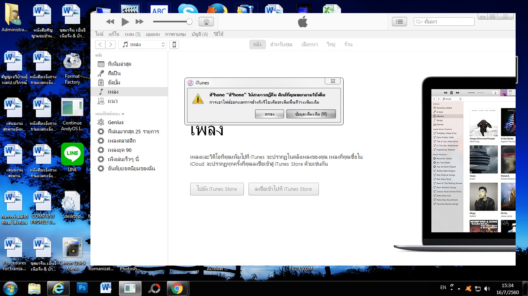Click the ค้นหา search field
Screen dimensions: 528x296
pos(444,22)
